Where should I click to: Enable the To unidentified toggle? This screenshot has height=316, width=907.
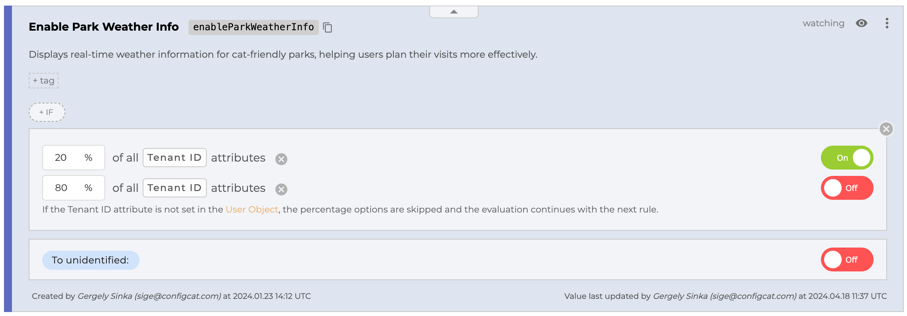(847, 259)
